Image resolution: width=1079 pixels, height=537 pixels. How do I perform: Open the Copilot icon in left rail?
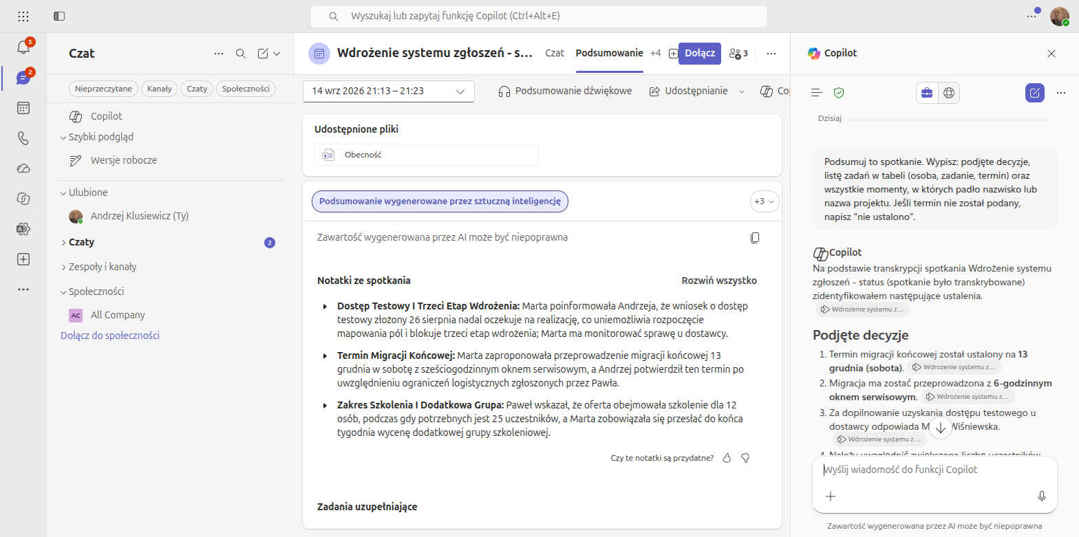pyautogui.click(x=23, y=199)
